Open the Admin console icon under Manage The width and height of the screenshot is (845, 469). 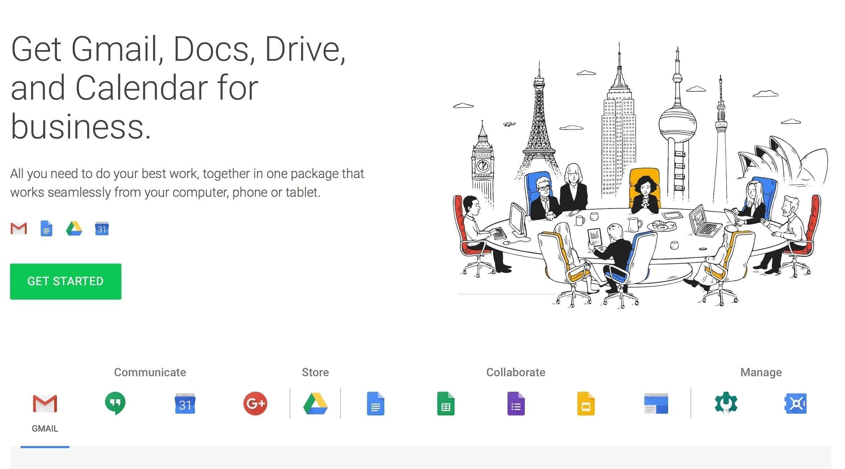tap(726, 403)
